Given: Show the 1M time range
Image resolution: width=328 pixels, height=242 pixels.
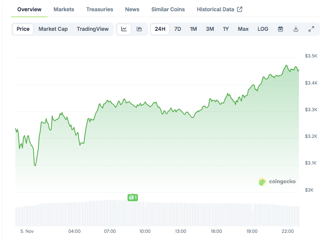Looking at the screenshot, I should tap(193, 29).
